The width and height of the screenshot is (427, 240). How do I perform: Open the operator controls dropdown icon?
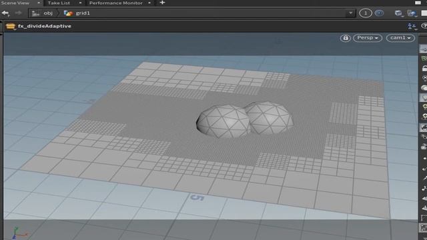tap(412, 26)
